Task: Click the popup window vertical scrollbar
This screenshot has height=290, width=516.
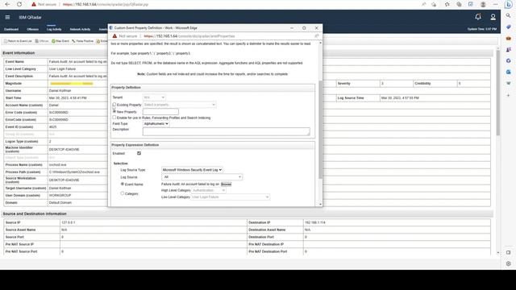Action: pyautogui.click(x=320, y=130)
